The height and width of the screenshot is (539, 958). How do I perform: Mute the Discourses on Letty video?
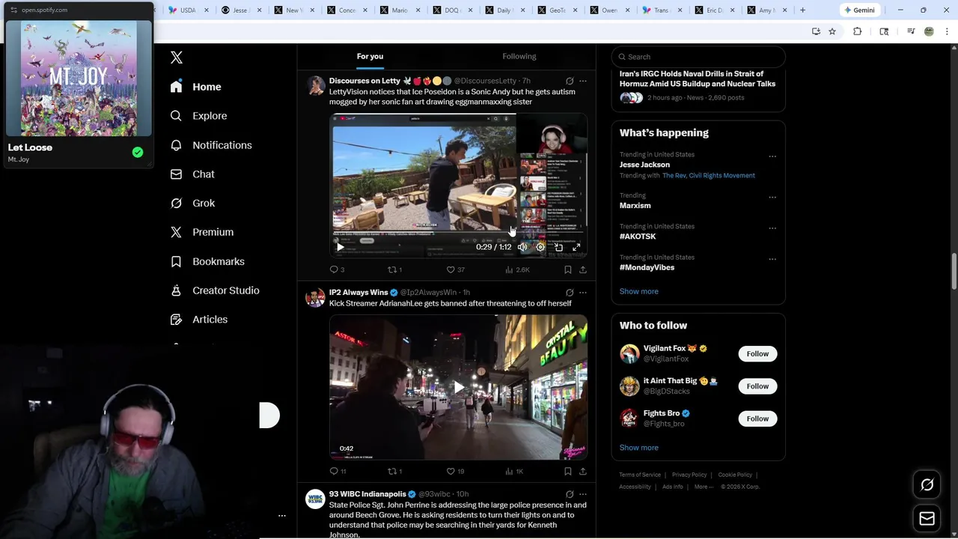(522, 247)
